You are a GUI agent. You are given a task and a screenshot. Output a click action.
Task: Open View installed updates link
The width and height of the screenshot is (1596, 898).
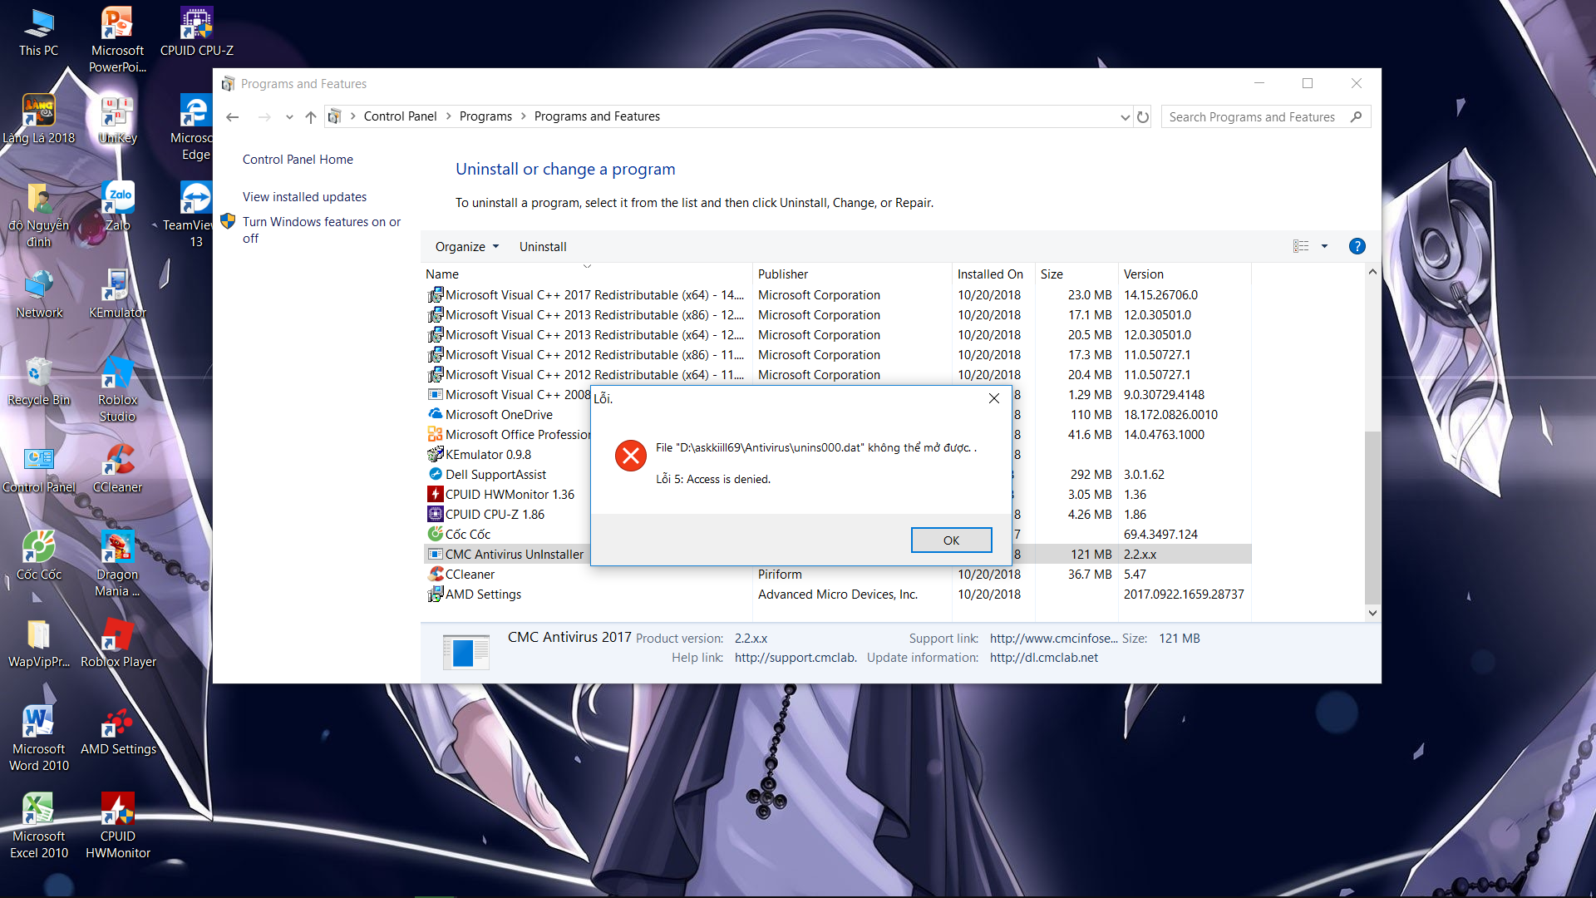tap(304, 197)
